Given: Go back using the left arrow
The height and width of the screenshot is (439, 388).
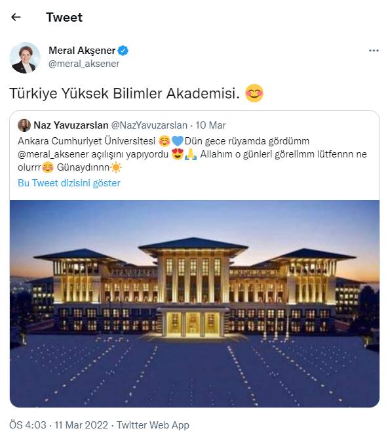Looking at the screenshot, I should [x=16, y=17].
